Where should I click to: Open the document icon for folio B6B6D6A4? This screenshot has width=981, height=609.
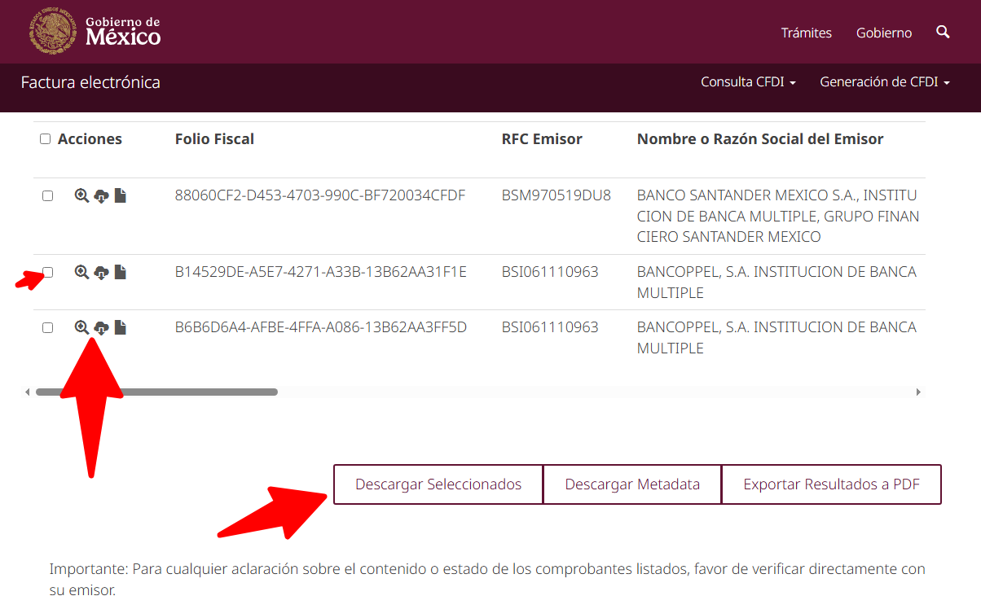click(120, 328)
